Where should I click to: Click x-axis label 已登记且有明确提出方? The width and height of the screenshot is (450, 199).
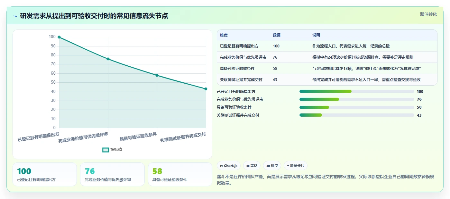point(38,137)
